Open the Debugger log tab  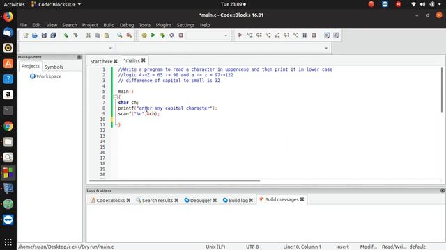(x=200, y=200)
